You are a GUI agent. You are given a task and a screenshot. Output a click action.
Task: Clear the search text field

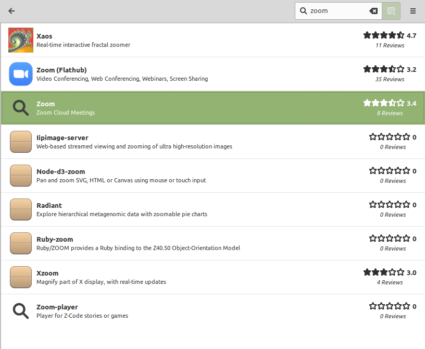click(373, 11)
